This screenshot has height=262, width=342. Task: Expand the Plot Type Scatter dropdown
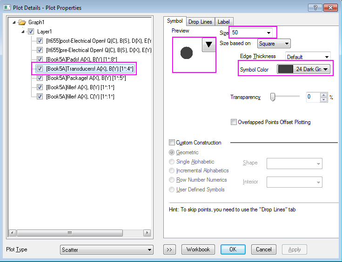pyautogui.click(x=149, y=250)
